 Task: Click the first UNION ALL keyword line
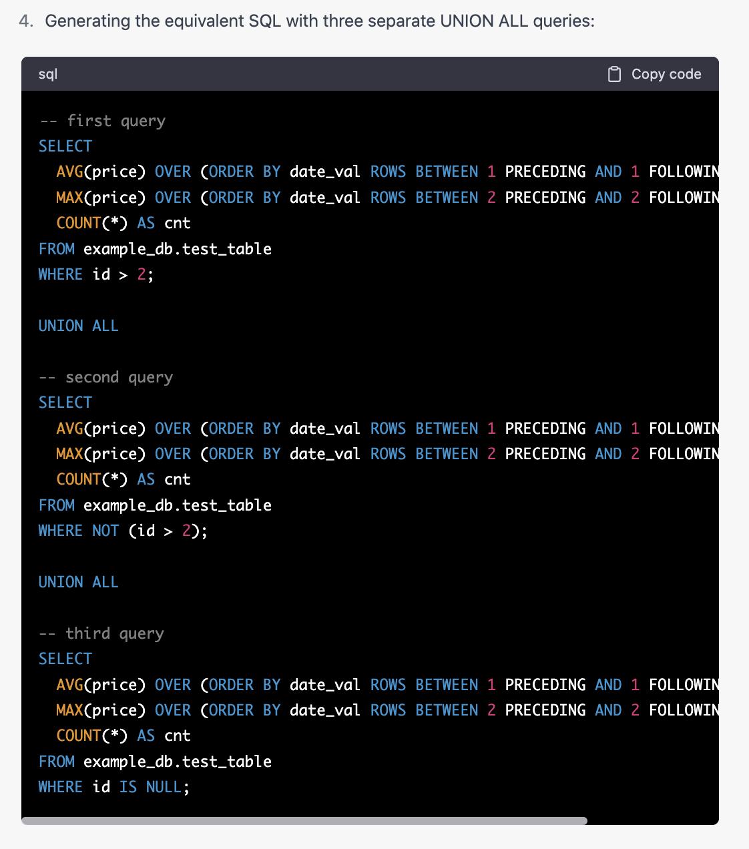pyautogui.click(x=78, y=326)
